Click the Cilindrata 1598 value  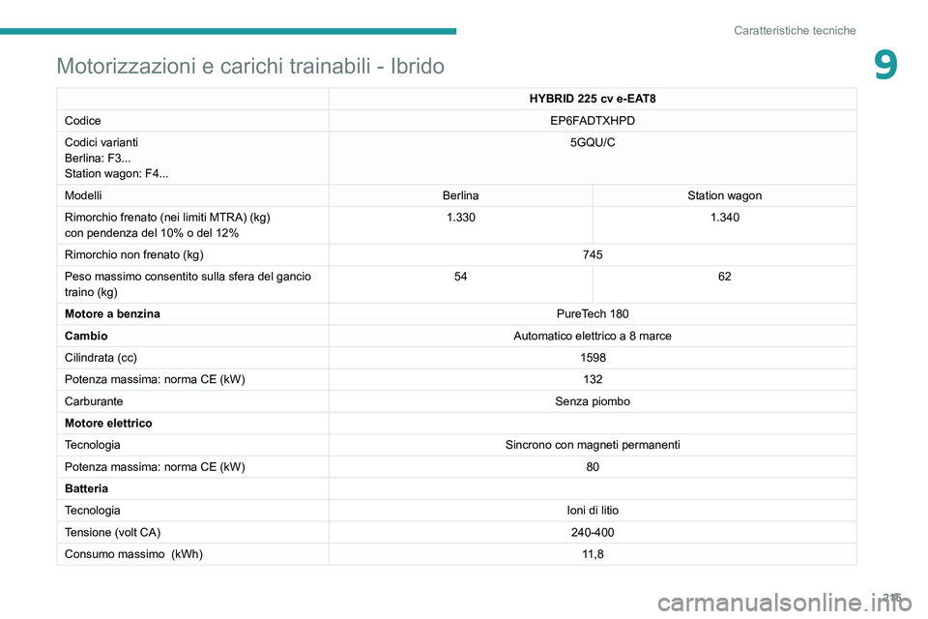tap(593, 358)
